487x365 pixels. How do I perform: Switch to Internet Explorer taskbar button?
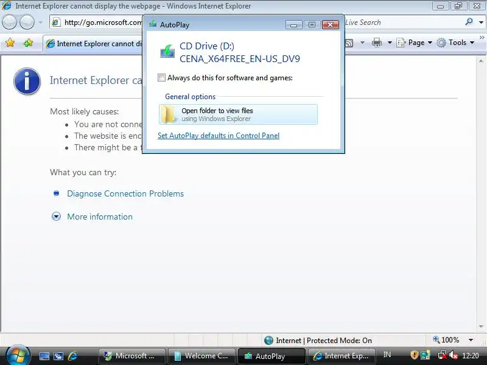click(x=342, y=356)
